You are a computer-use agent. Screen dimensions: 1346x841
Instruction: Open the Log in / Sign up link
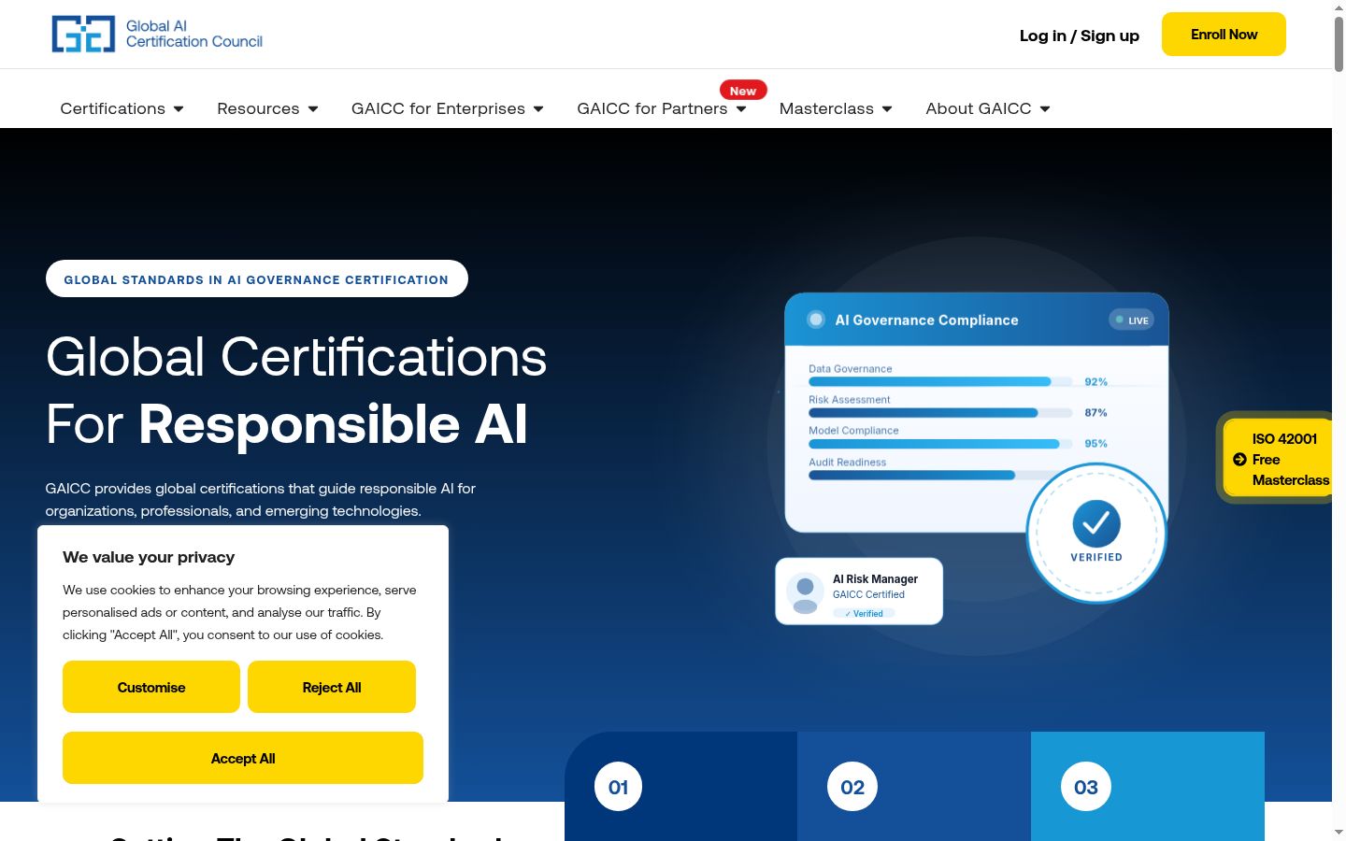(x=1080, y=36)
